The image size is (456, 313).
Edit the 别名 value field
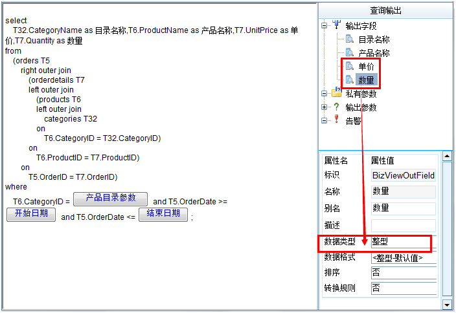point(404,208)
